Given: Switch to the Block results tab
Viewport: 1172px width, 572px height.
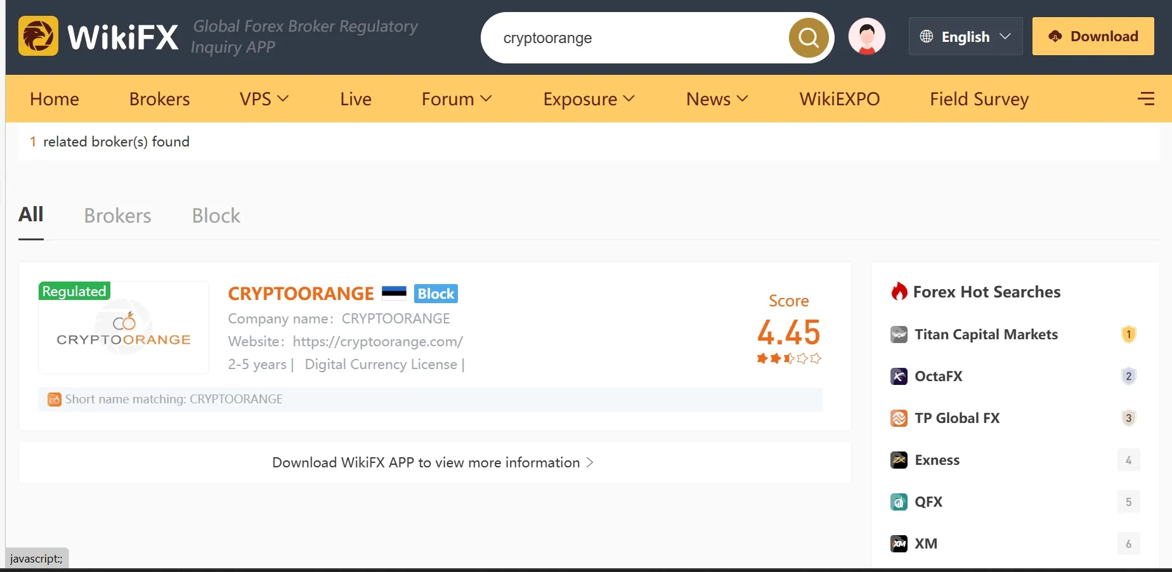Looking at the screenshot, I should (x=216, y=216).
